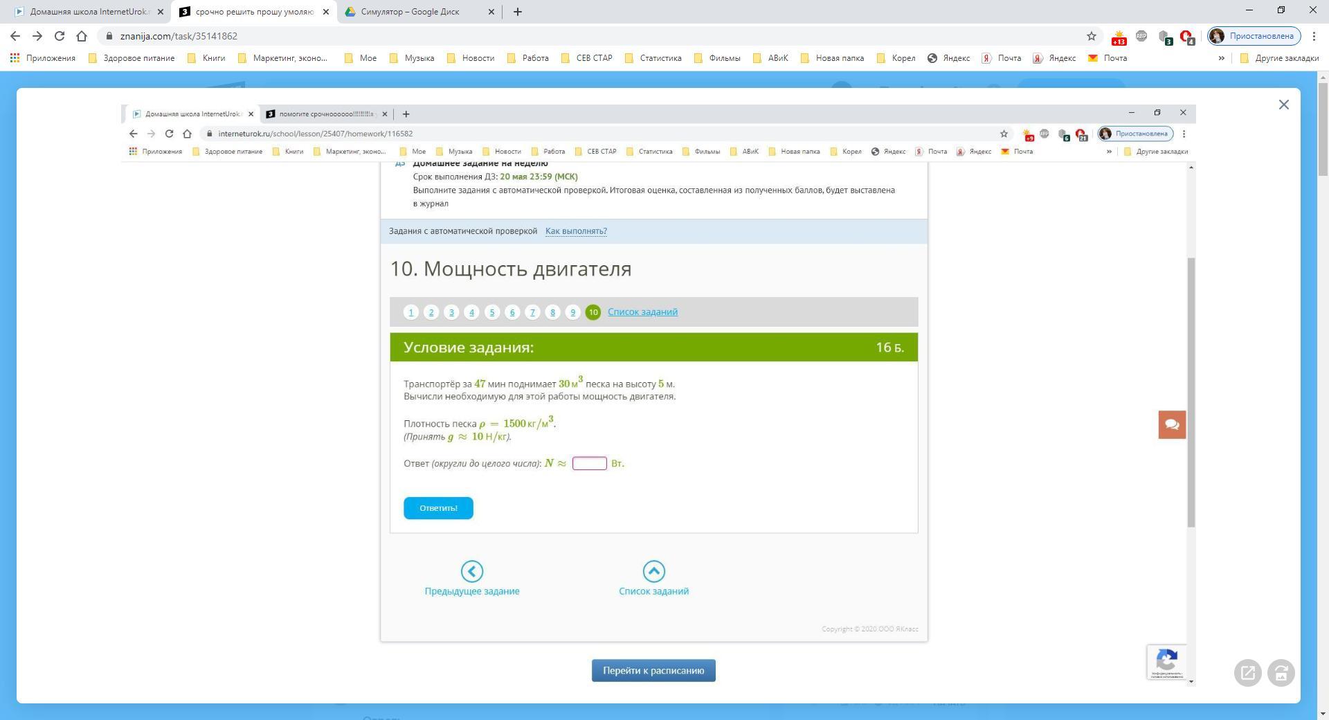Image resolution: width=1329 pixels, height=720 pixels.
Task: Open Chrome's three-dot menu
Action: 1314,36
